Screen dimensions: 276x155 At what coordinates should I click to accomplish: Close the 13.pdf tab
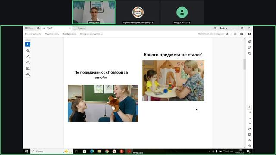tap(70, 28)
